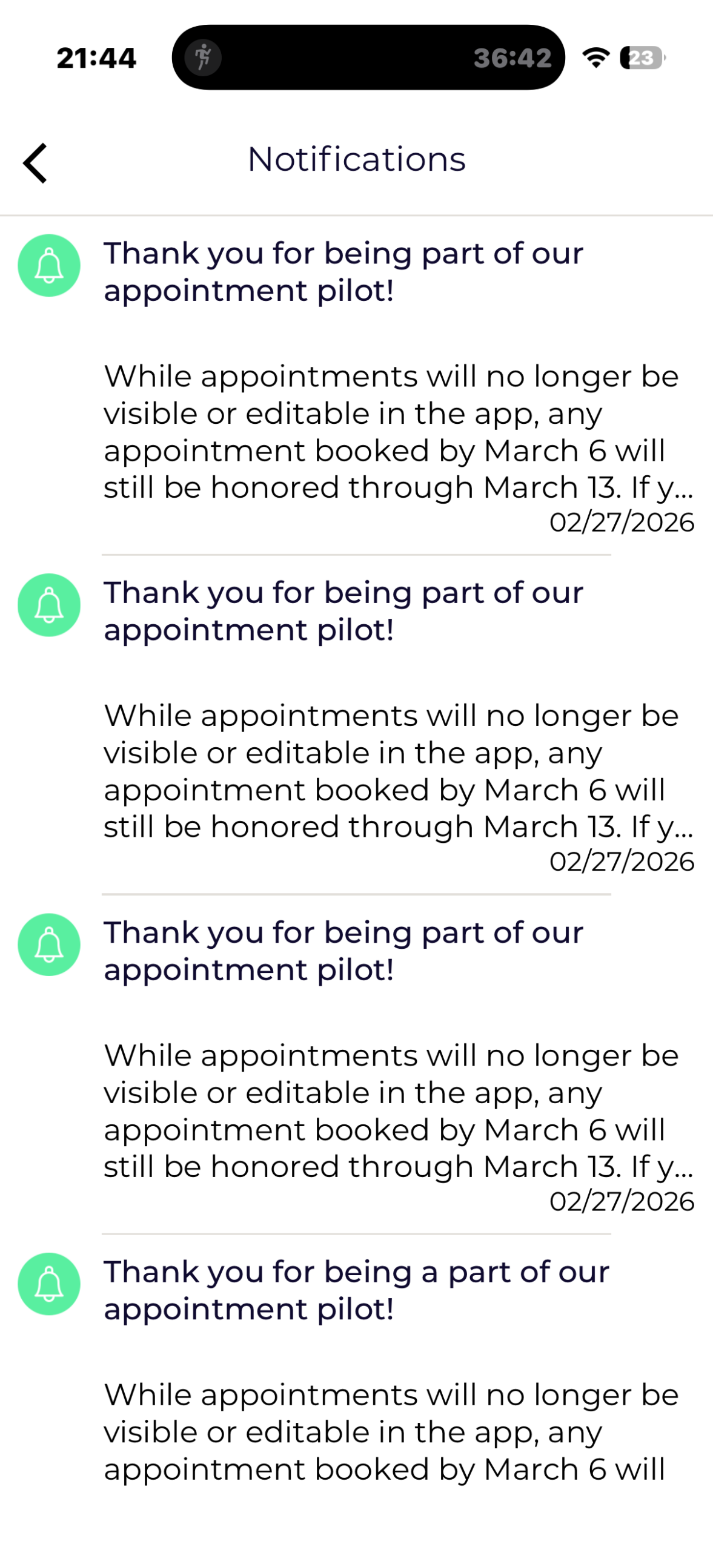Viewport: 713px width, 1550px height.
Task: Tap the 36:42 timer in Dynamic Island
Action: pos(512,58)
